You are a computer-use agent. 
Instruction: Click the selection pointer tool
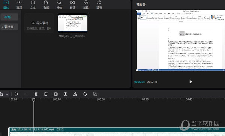[1, 94]
